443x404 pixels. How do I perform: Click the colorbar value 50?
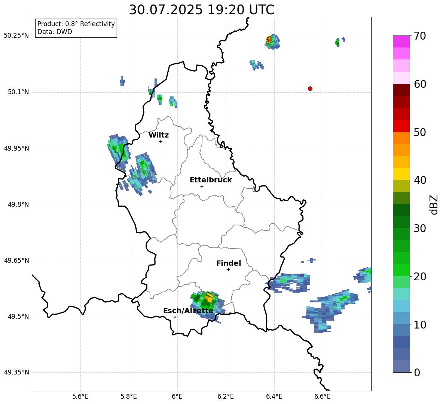(x=420, y=132)
